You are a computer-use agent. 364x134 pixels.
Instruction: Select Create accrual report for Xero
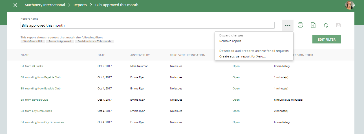(x=242, y=56)
